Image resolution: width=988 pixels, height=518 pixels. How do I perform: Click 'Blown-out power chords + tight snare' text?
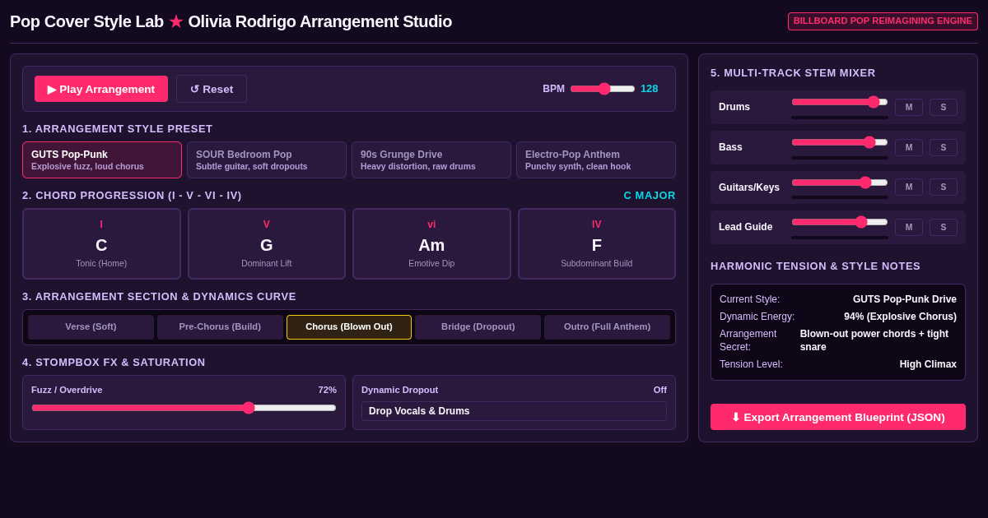tap(878, 340)
